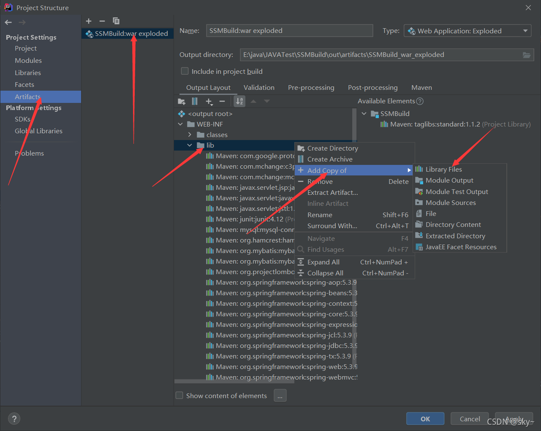This screenshot has height=431, width=541.
Task: Open the Post-processing tab
Action: tap(372, 88)
